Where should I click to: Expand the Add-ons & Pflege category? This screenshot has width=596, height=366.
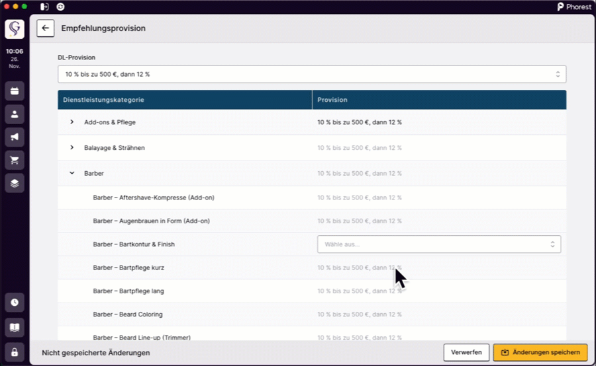[72, 122]
